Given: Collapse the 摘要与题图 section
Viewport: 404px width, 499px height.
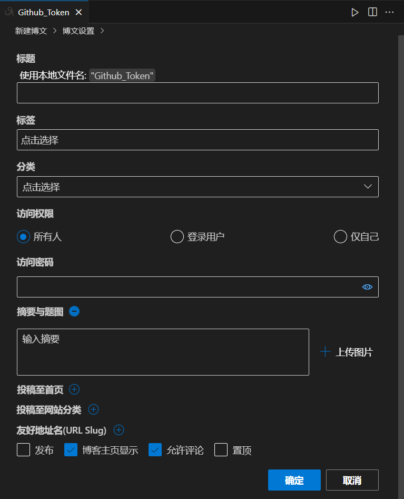Looking at the screenshot, I should pos(74,312).
